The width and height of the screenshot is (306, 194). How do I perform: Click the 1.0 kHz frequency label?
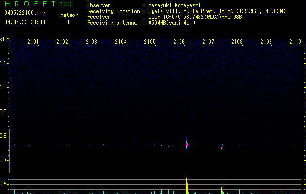[x=4, y=87]
